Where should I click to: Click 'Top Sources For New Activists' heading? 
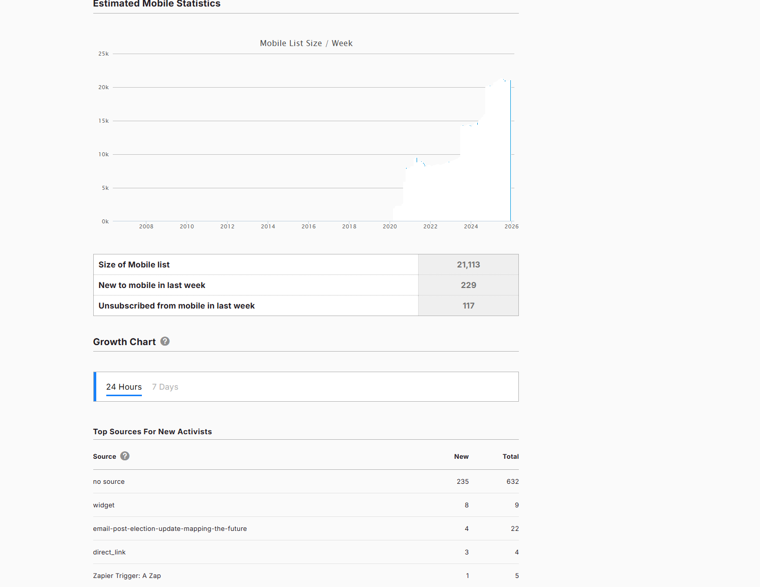click(x=152, y=432)
